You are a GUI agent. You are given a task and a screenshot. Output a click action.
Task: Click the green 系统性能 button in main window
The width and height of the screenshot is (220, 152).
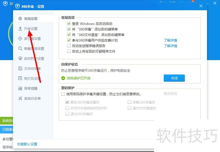pyautogui.click(x=6, y=121)
